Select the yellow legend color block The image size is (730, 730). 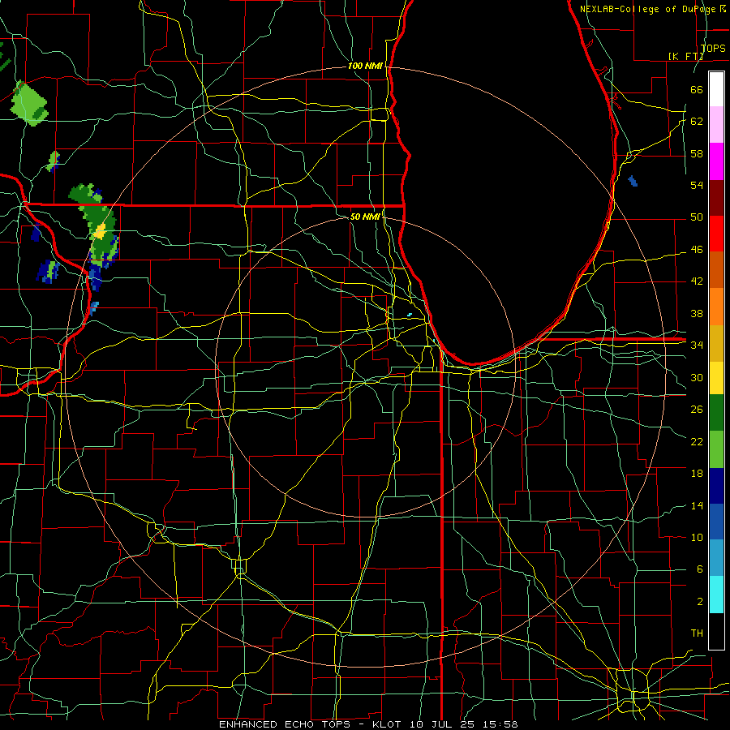(716, 377)
